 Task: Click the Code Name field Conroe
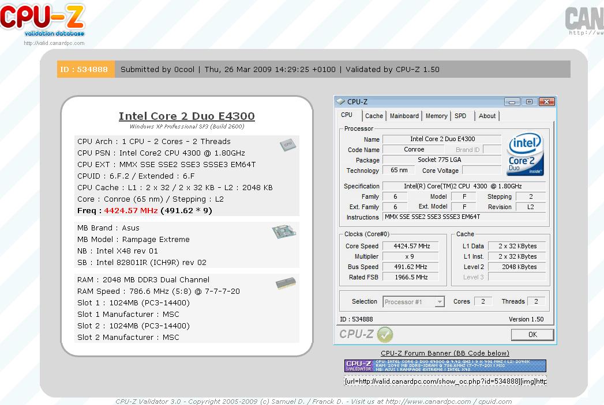[414, 149]
